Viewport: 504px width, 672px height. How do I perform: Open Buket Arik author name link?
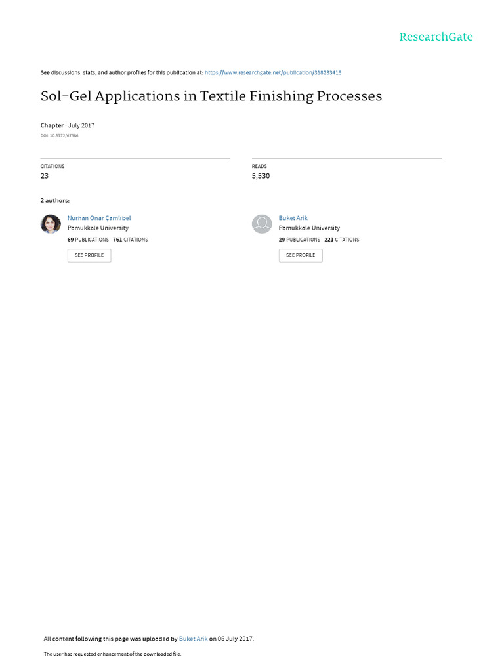(x=293, y=218)
